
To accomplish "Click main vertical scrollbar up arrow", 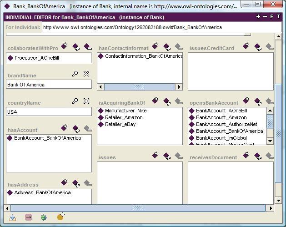I will [279, 36].
